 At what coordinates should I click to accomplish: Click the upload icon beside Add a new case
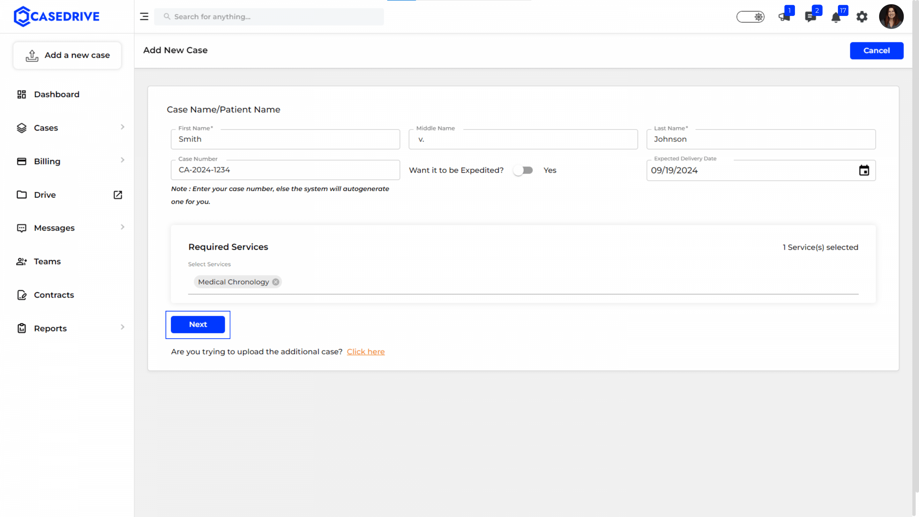[32, 55]
